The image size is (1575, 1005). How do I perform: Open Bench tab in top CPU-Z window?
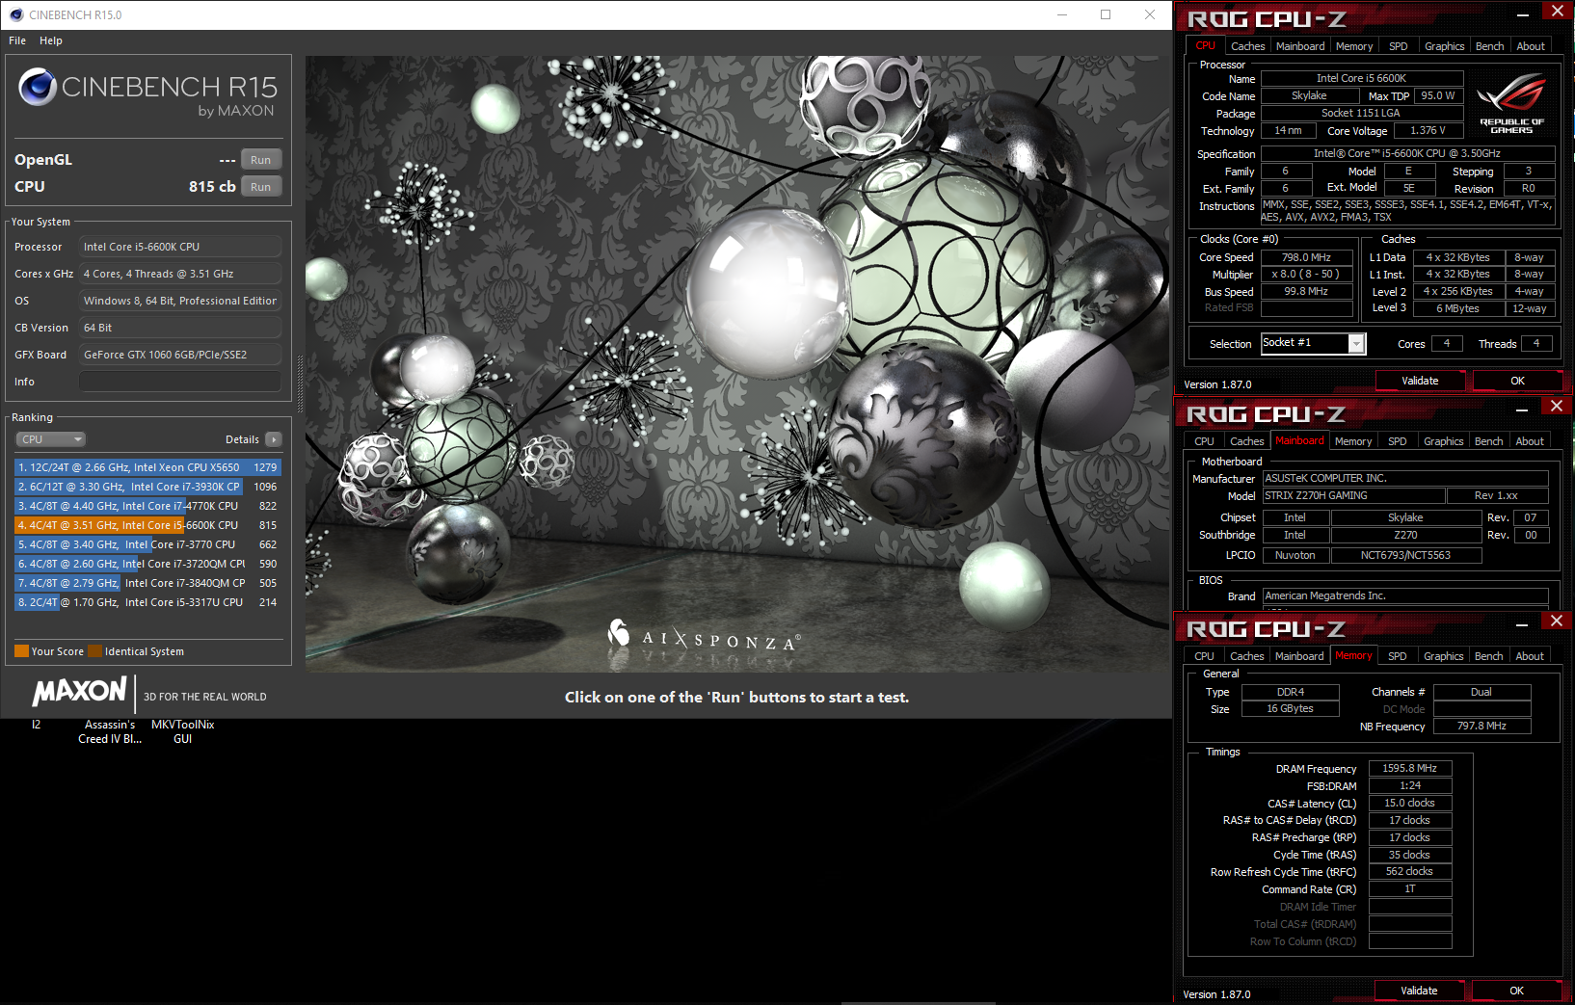click(1489, 46)
